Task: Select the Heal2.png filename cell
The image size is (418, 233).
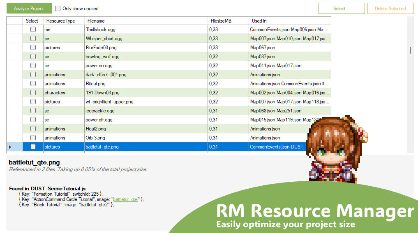Action: 146,129
